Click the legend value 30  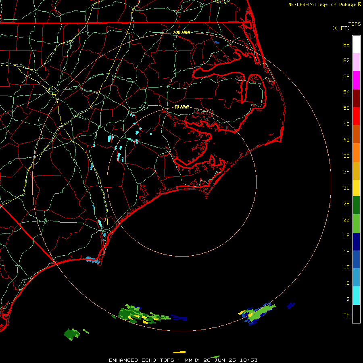346,188
